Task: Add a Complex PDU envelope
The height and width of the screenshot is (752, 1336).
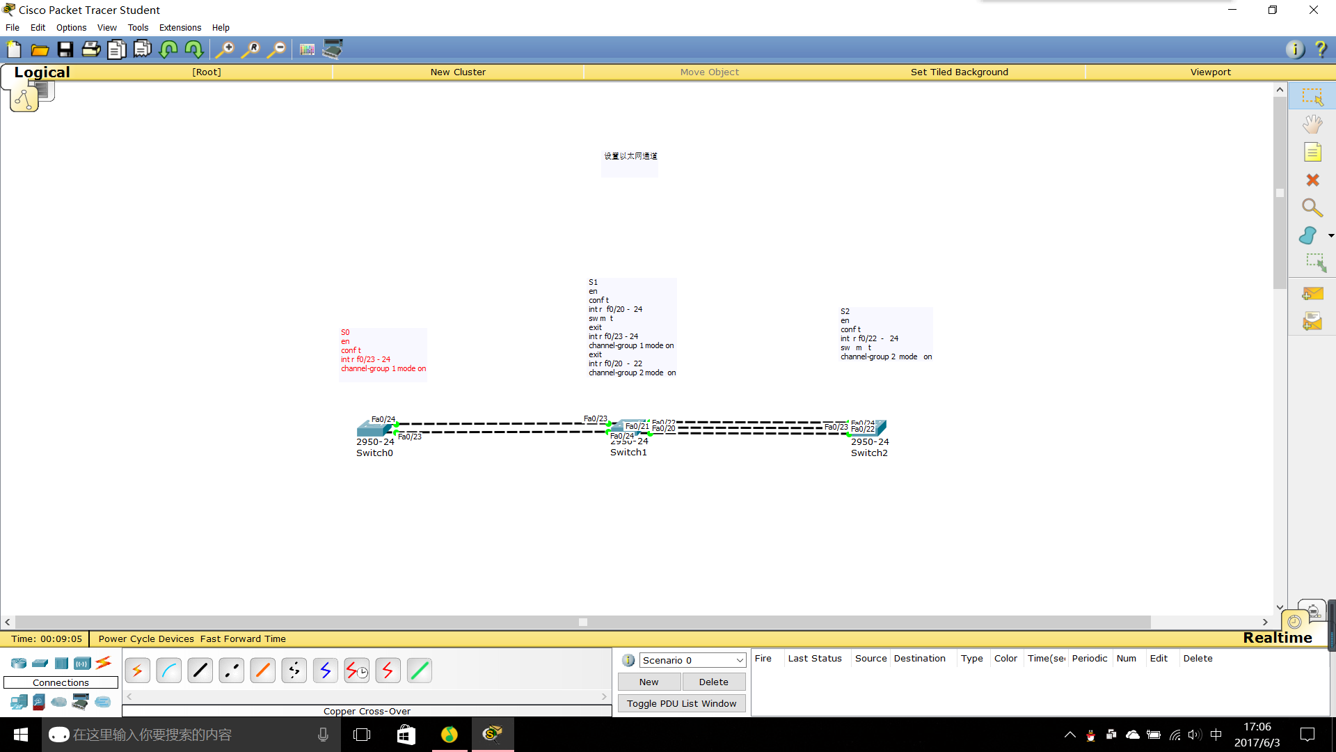Action: (x=1312, y=322)
